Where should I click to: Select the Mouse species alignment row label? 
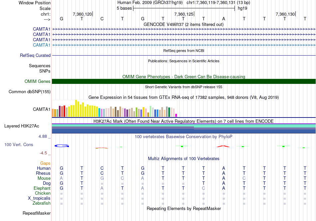click(44, 178)
